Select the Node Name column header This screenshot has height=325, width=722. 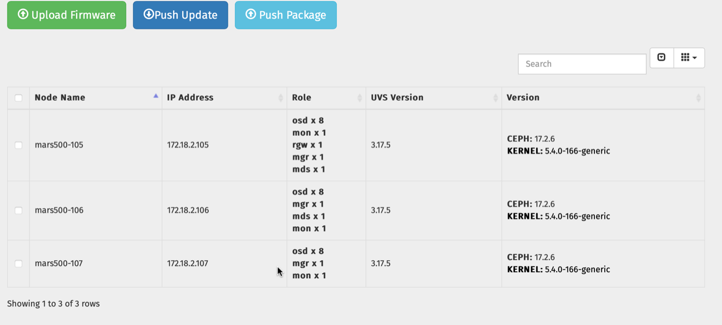pyautogui.click(x=60, y=97)
